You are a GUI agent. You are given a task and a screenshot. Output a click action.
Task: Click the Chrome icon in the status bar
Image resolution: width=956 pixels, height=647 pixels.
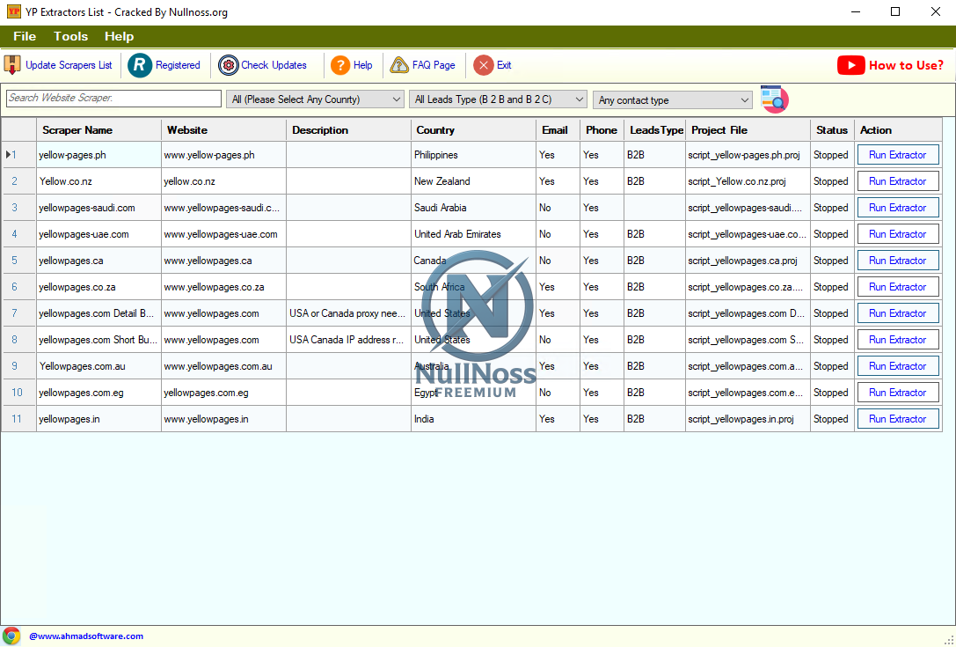(x=11, y=635)
